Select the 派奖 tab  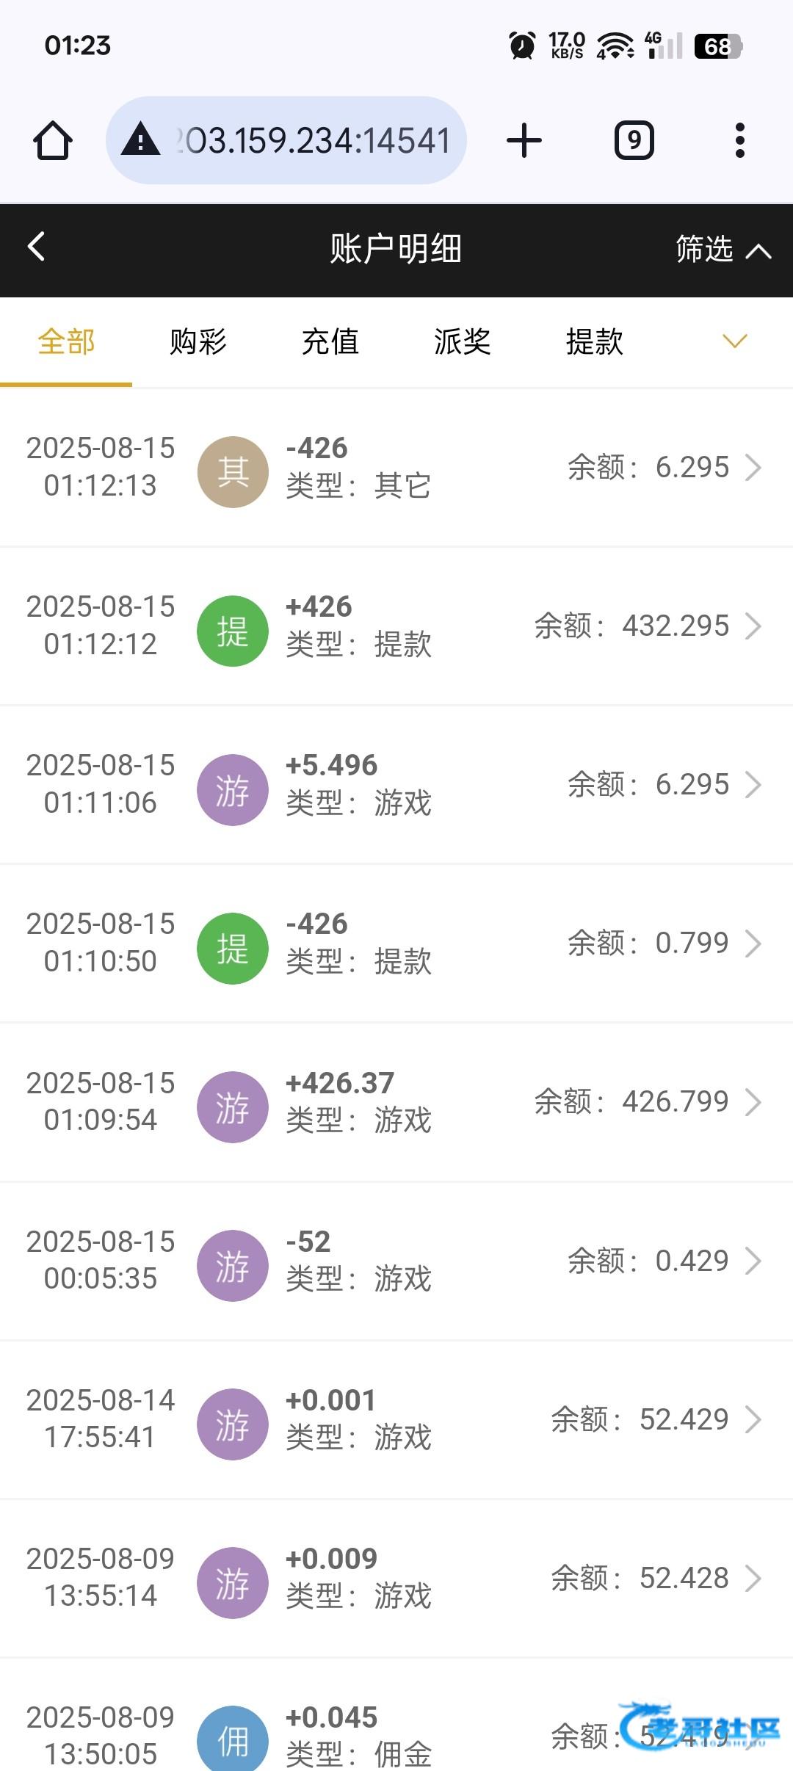point(463,342)
